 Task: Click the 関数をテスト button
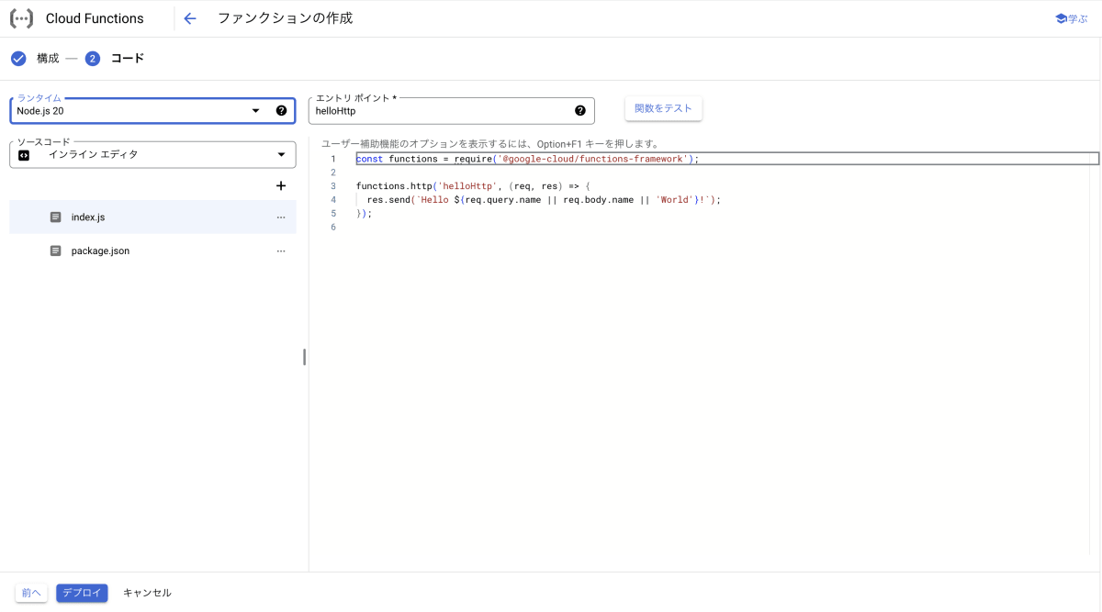click(x=664, y=108)
